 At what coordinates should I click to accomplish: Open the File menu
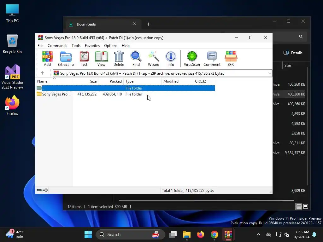coord(40,46)
